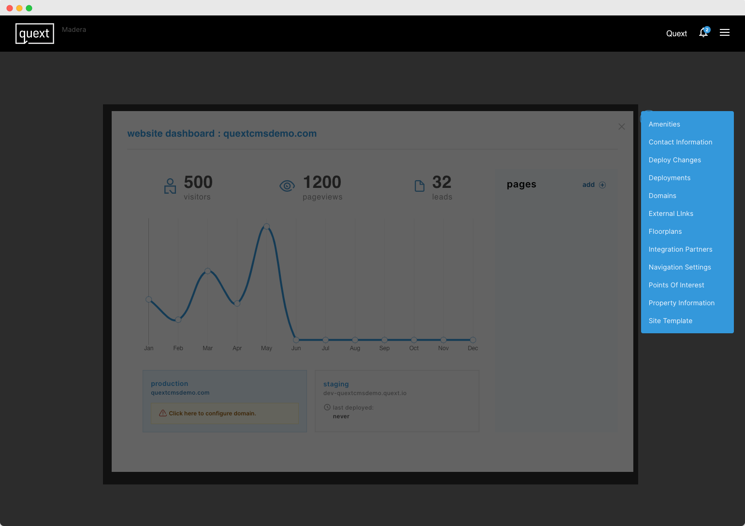
Task: Close the website dashboard dialog
Action: click(622, 127)
